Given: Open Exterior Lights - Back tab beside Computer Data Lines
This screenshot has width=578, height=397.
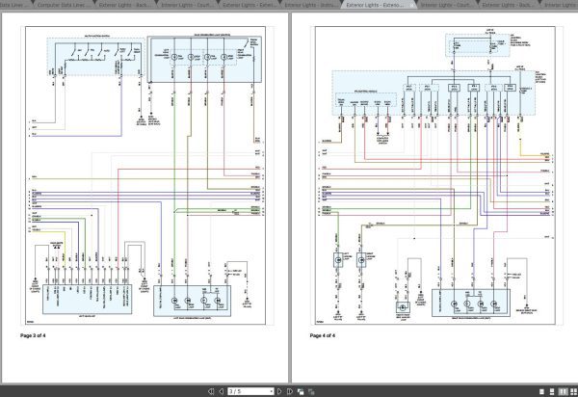Looking at the screenshot, I should [x=124, y=5].
